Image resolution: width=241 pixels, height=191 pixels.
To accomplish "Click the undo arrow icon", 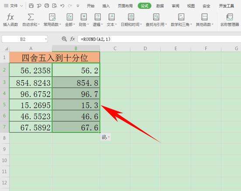I will point(62,6).
